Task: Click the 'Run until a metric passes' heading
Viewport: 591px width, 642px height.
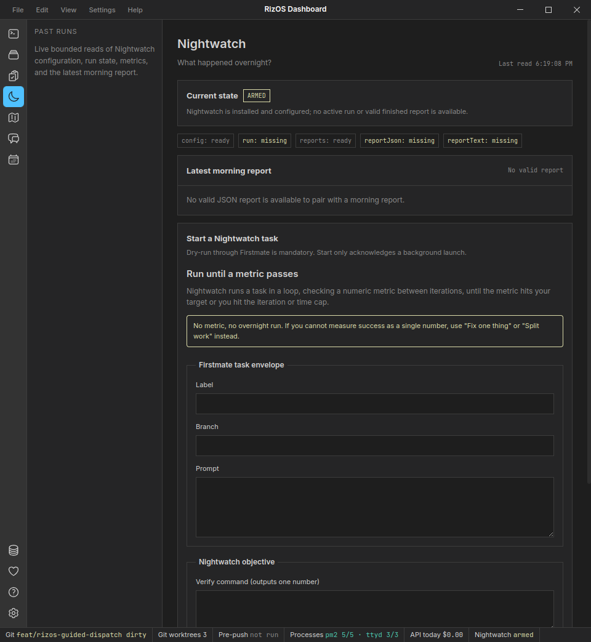Action: (243, 274)
